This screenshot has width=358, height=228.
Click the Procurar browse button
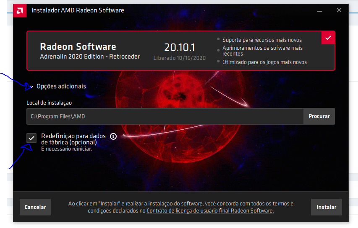point(319,116)
